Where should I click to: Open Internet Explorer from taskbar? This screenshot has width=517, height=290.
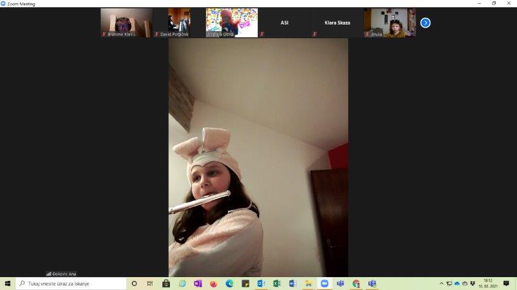point(182,284)
